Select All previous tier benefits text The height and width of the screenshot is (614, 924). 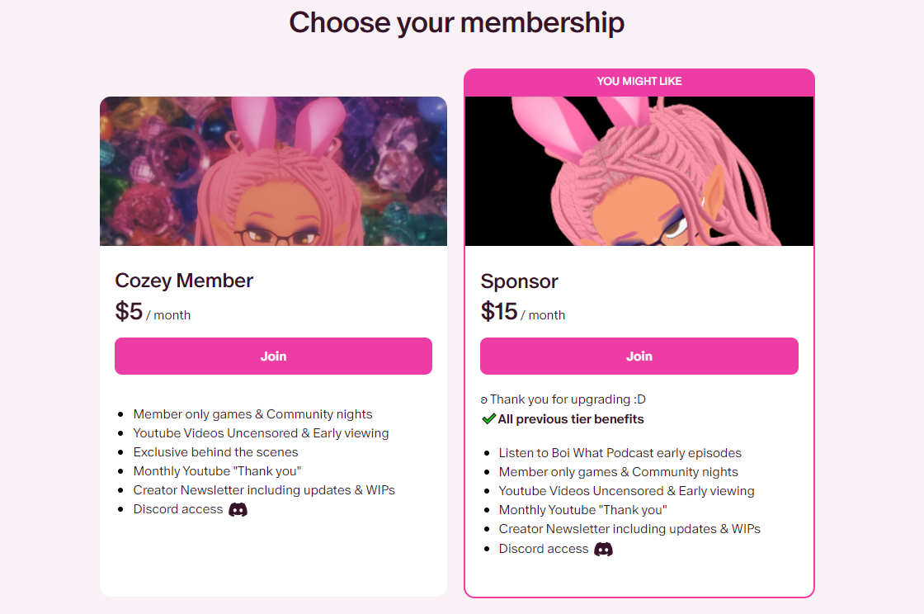tap(570, 419)
